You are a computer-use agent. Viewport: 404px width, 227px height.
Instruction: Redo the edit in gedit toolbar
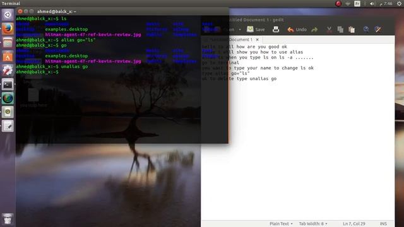[314, 30]
